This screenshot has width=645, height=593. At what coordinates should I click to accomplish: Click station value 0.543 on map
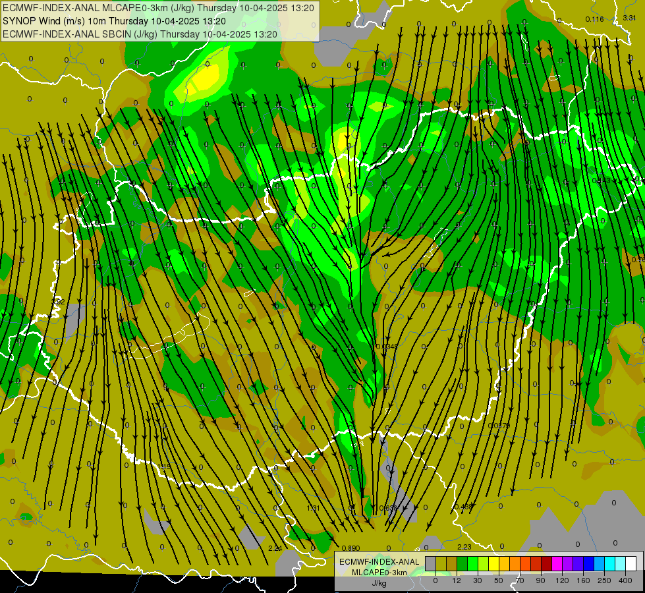[602, 181]
